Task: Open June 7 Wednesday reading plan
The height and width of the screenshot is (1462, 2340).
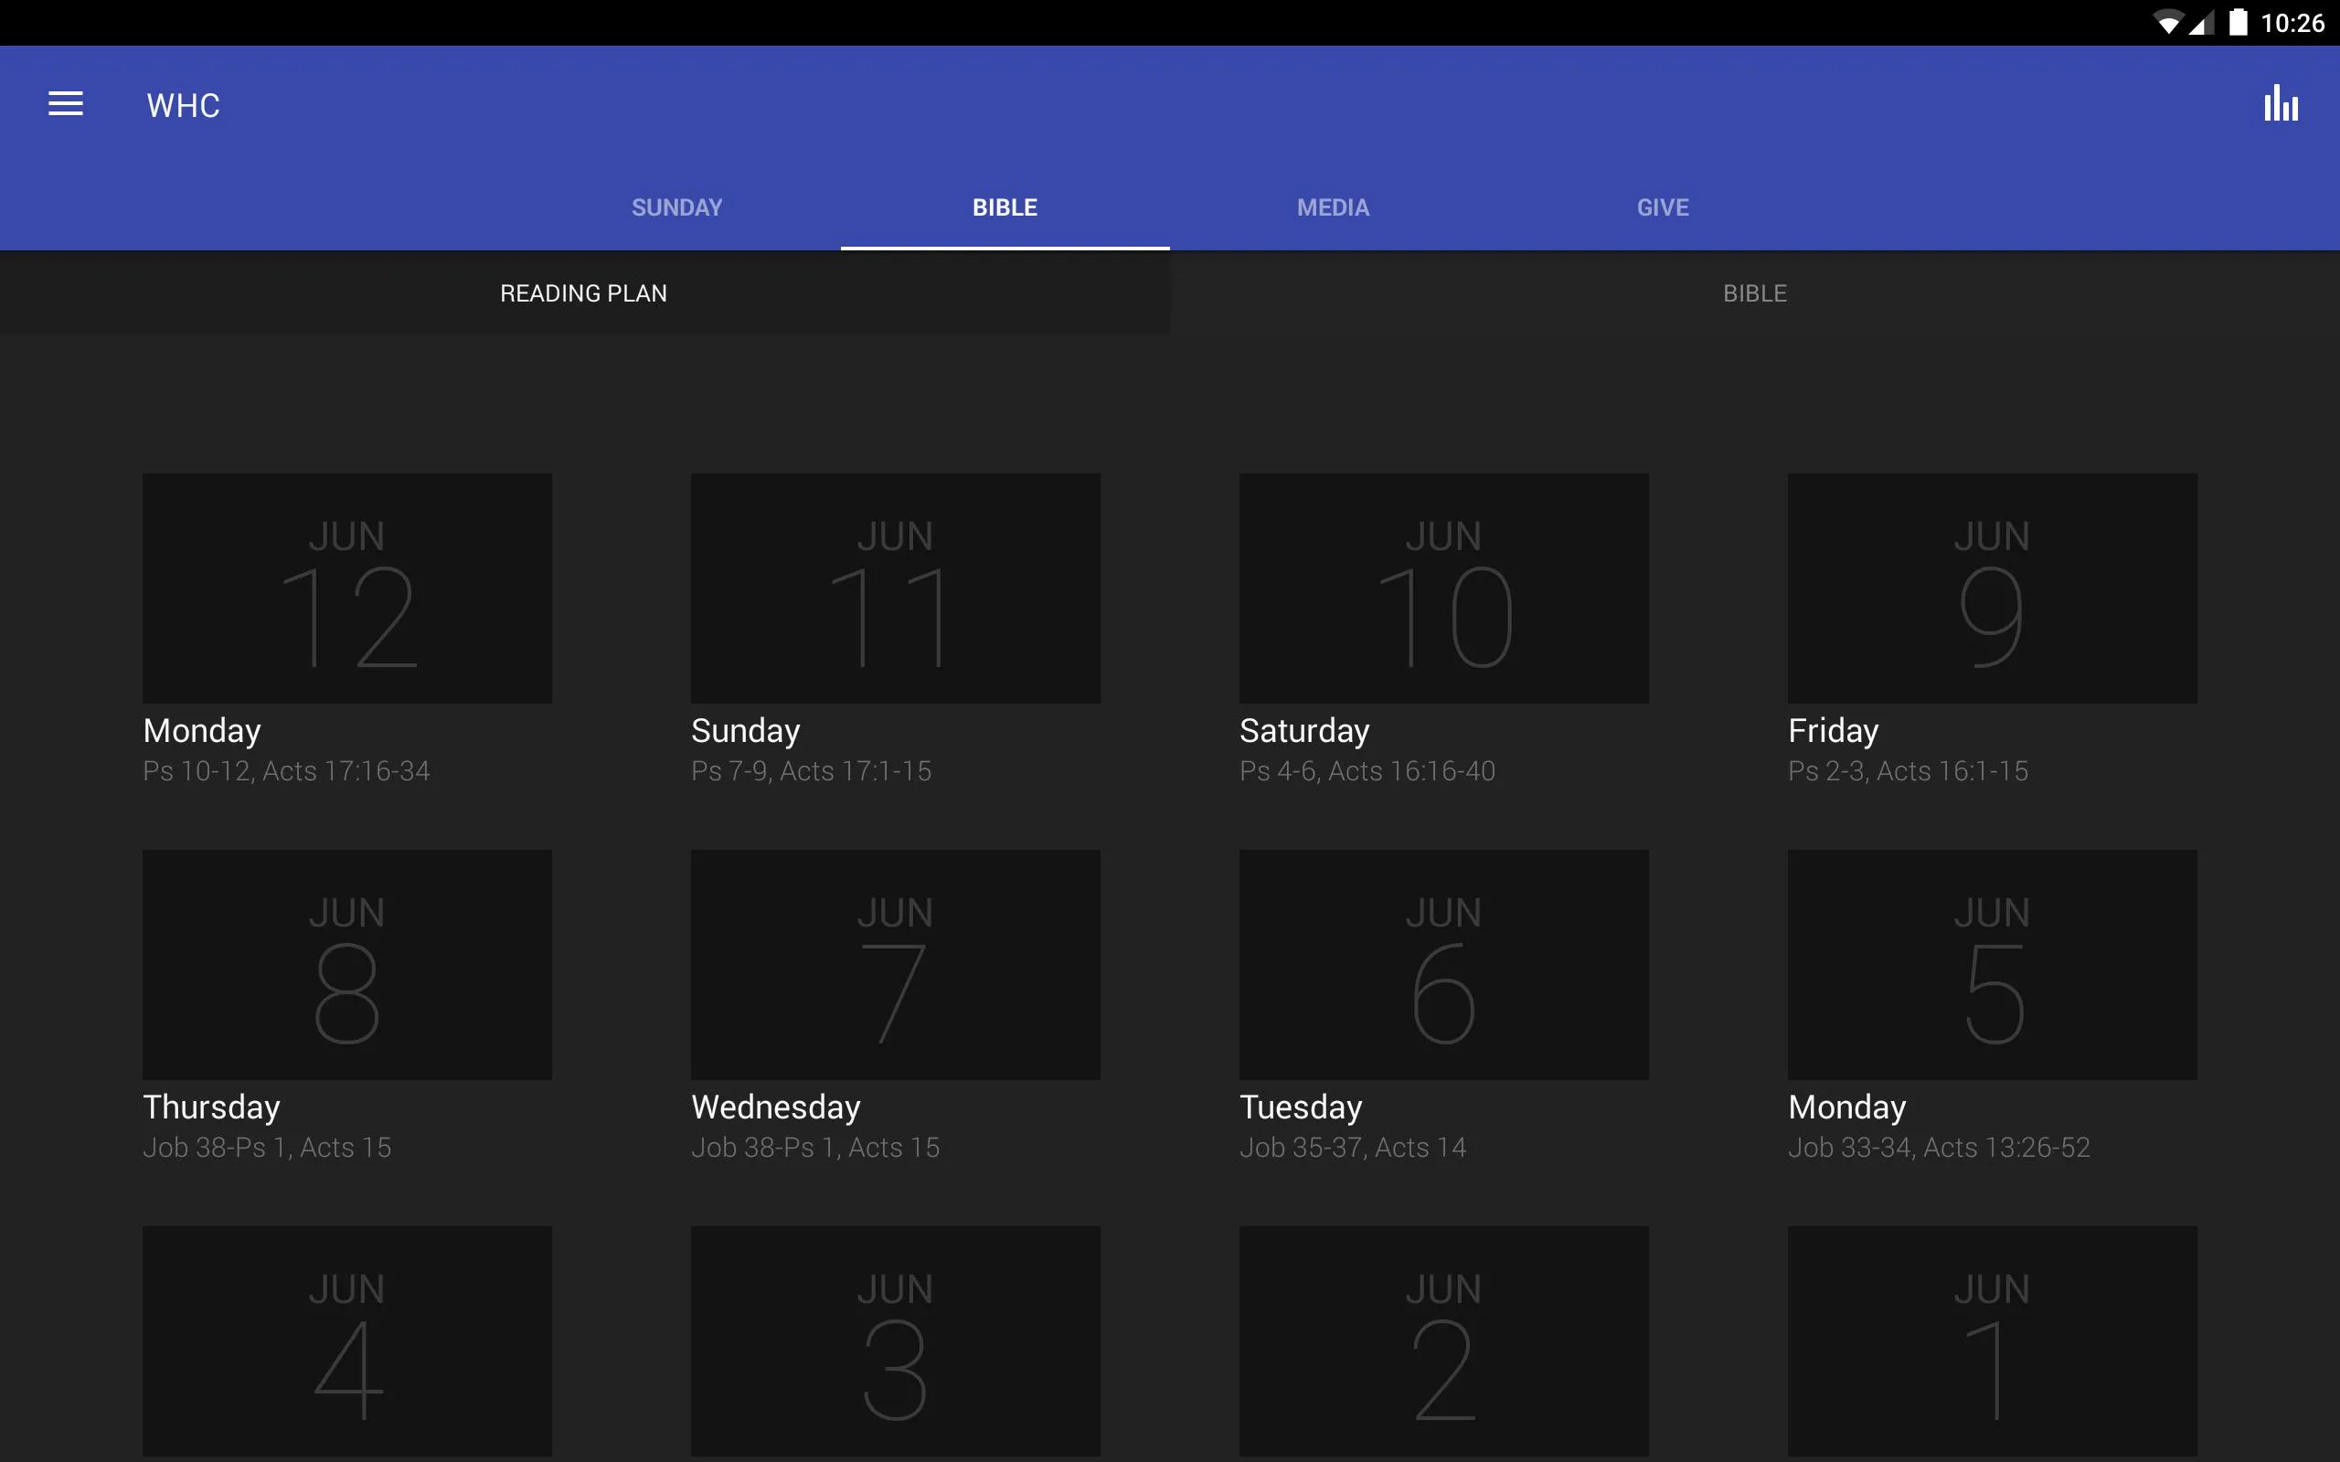Action: [895, 1004]
